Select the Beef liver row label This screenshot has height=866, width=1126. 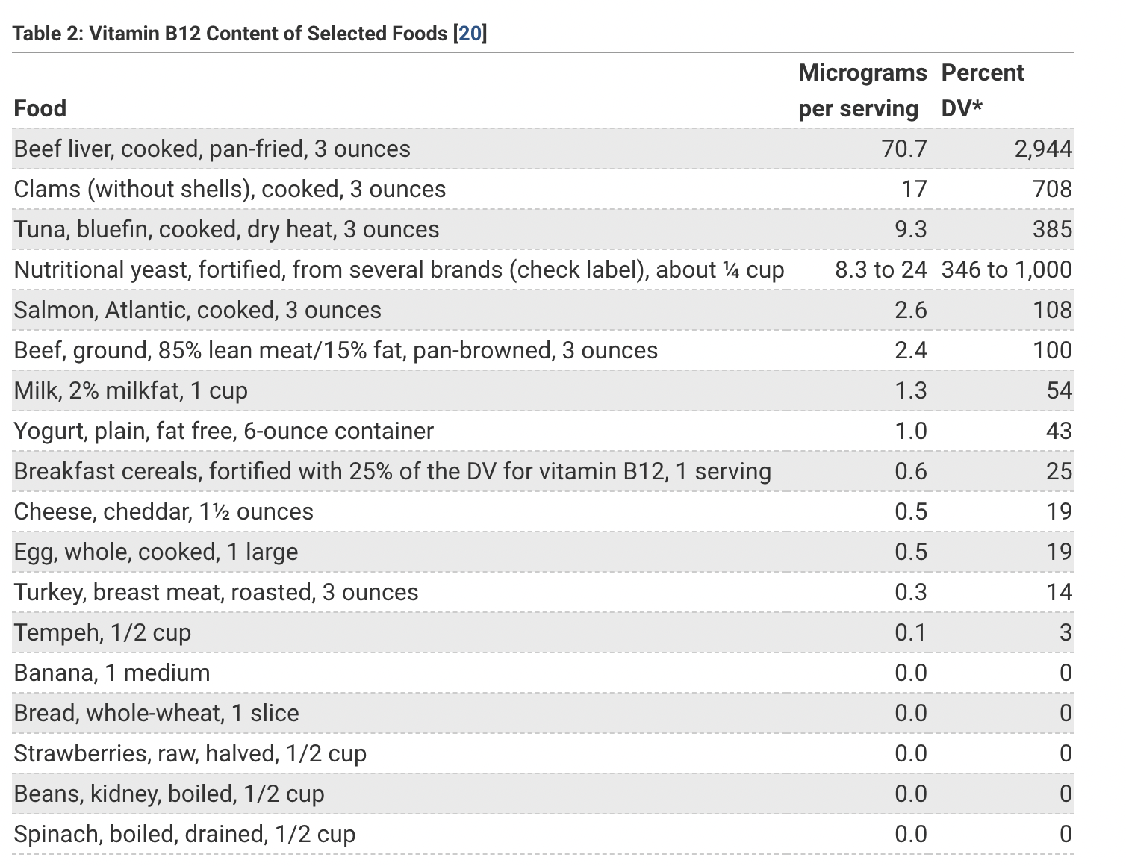(x=212, y=149)
